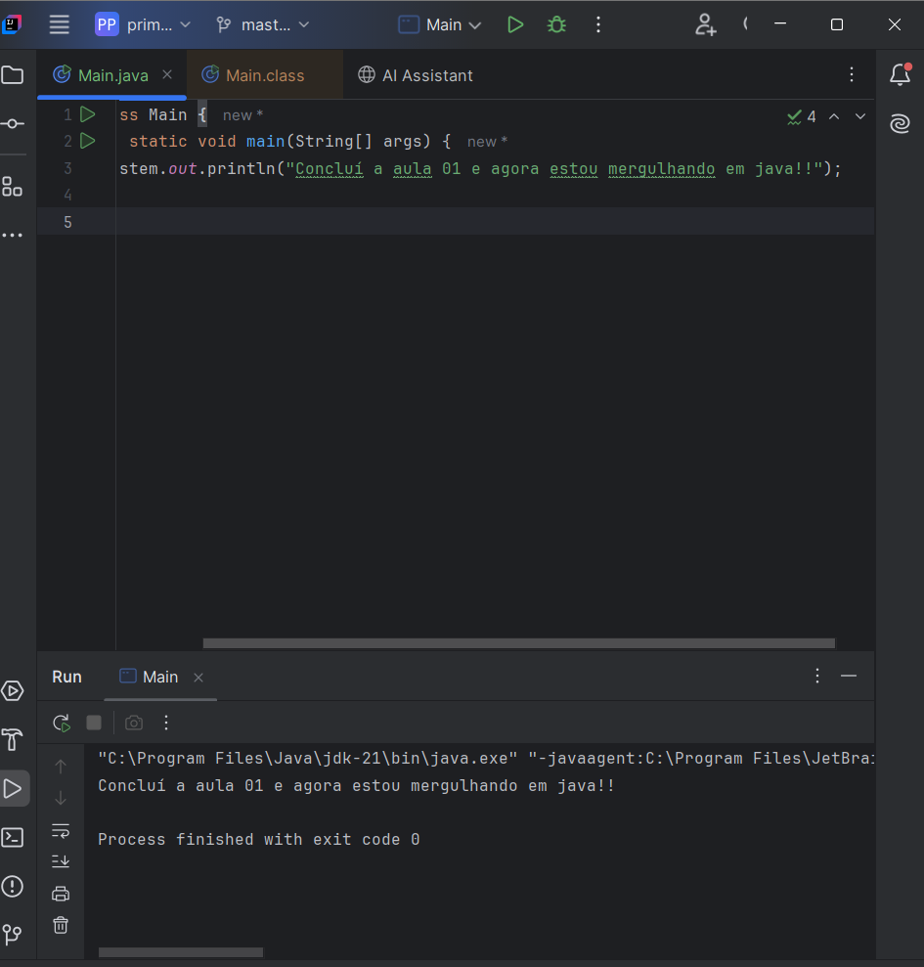Toggle soft-wrap in console output

click(61, 831)
